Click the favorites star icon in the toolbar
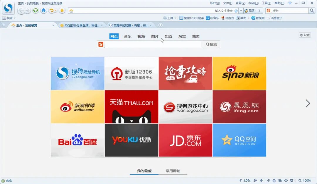Screen dimensions: 317x184 (62, 11)
